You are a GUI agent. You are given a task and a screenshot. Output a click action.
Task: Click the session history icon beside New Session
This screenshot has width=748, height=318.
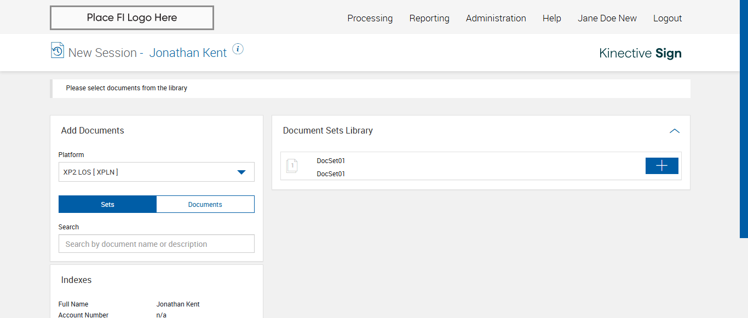coord(57,50)
